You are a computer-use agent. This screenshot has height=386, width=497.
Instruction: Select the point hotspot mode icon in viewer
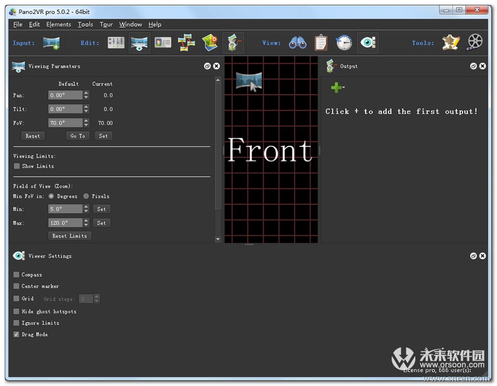click(249, 81)
